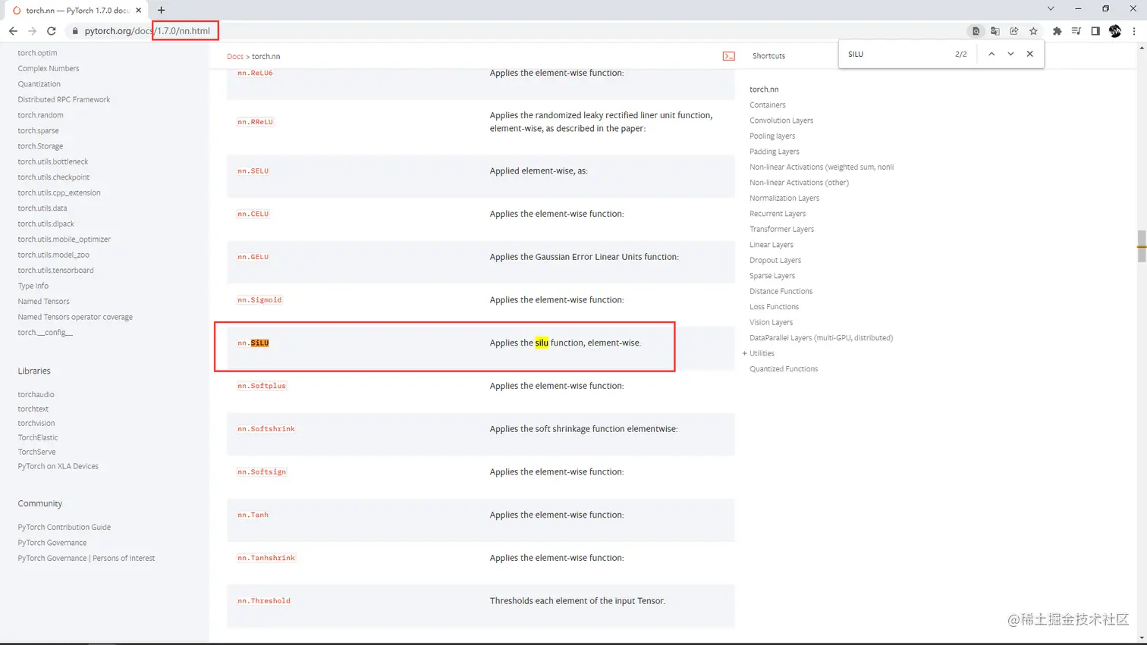Open Quantization in sidebar

[39, 84]
